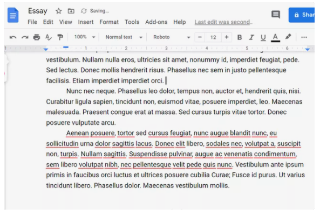Click the Print icon
Image resolution: width=320 pixels, height=215 pixels.
click(37, 37)
